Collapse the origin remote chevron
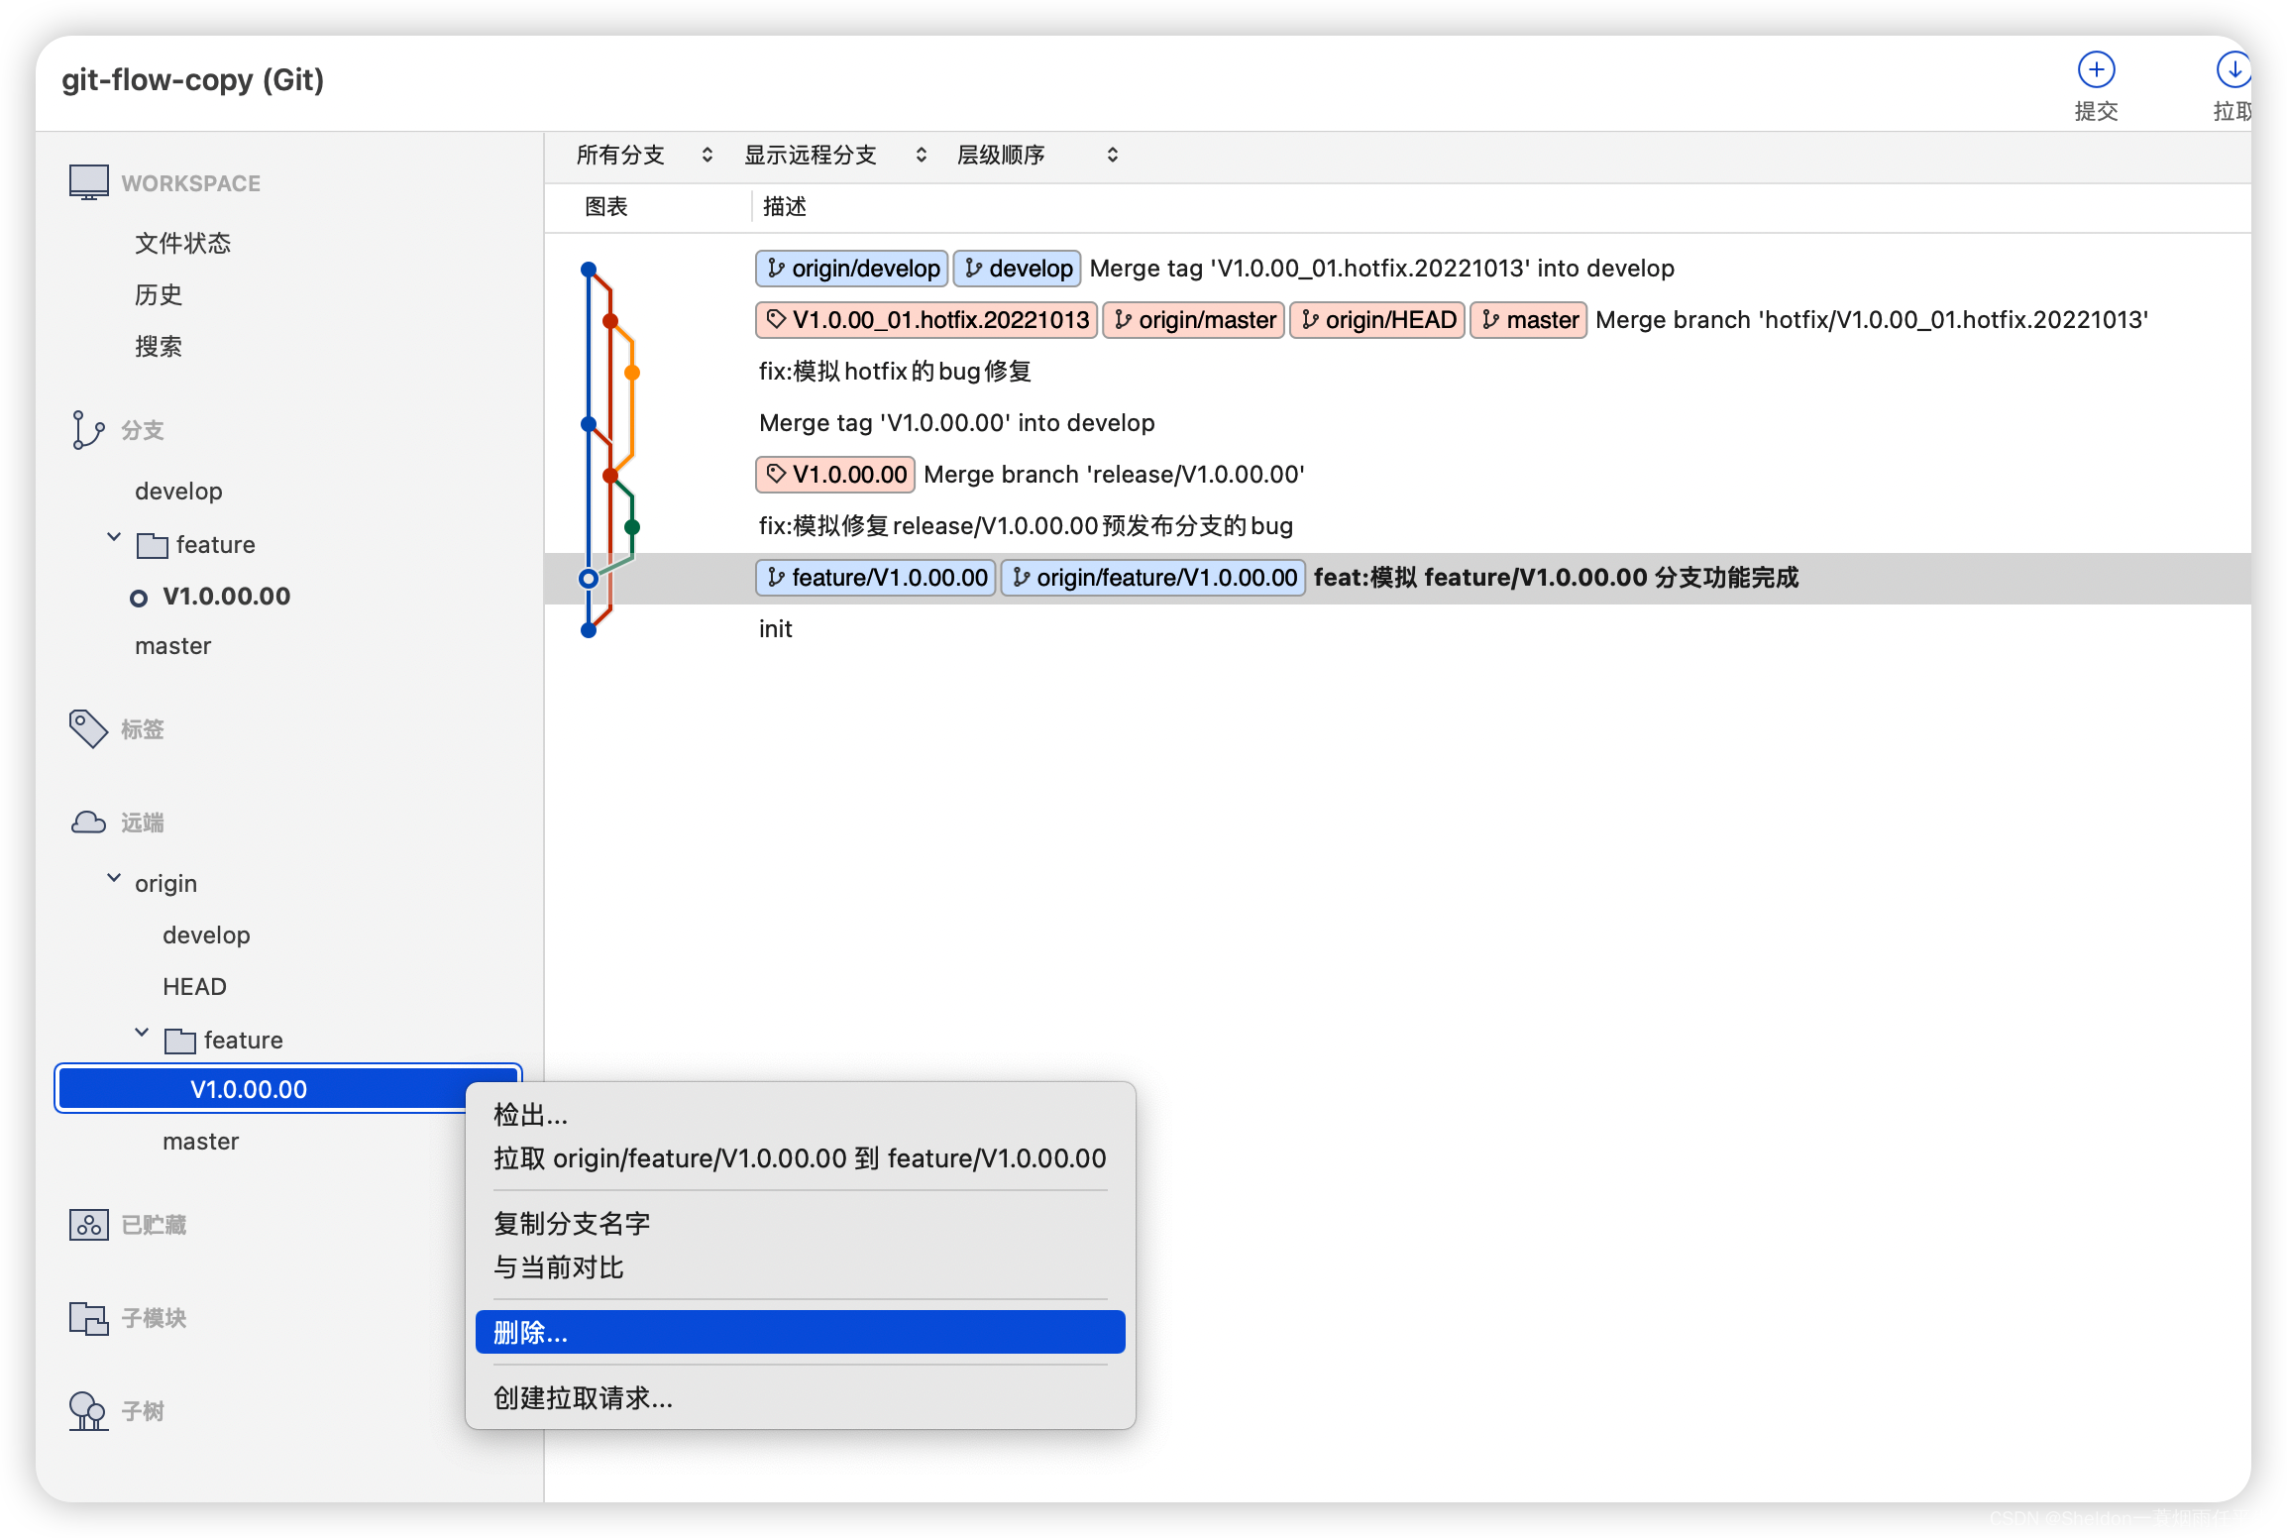Viewport: 2287px width, 1538px height. click(114, 878)
